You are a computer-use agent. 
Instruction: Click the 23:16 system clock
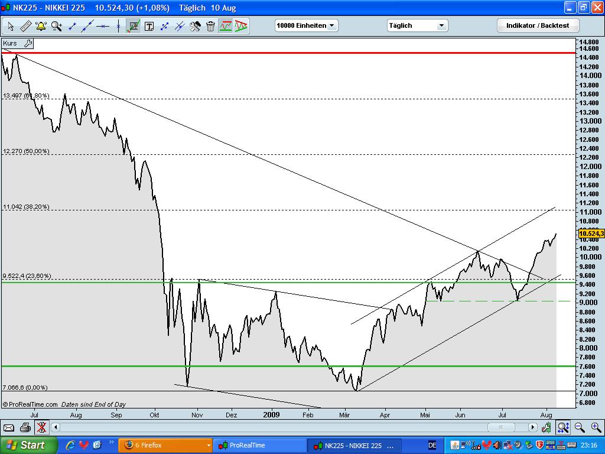click(589, 445)
